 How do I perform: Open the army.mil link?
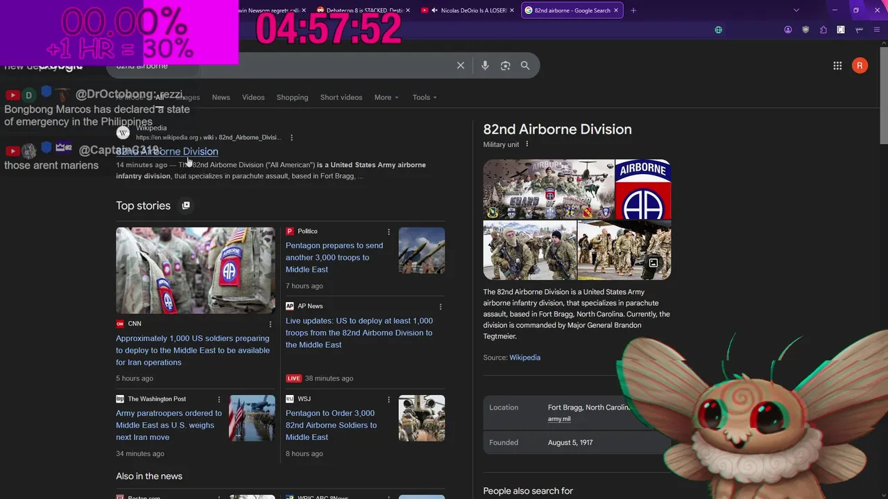pos(559,419)
